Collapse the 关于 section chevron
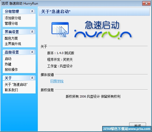This screenshot has height=132, width=152. pos(32,78)
